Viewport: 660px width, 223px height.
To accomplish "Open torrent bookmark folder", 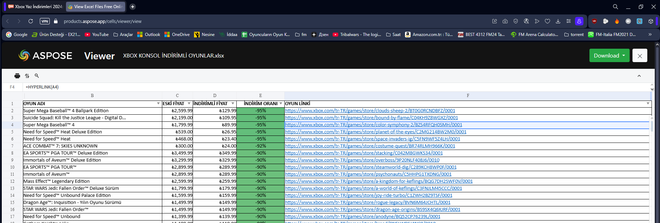I will point(574,35).
